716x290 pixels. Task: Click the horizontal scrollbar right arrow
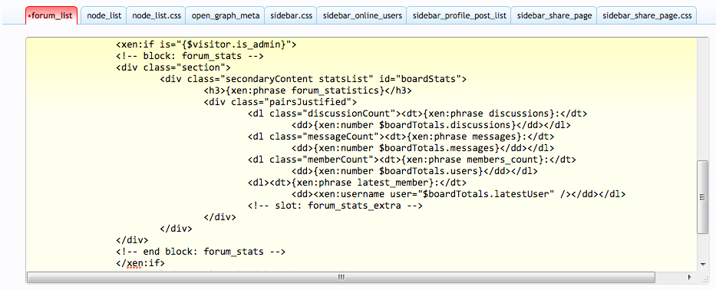coord(690,277)
